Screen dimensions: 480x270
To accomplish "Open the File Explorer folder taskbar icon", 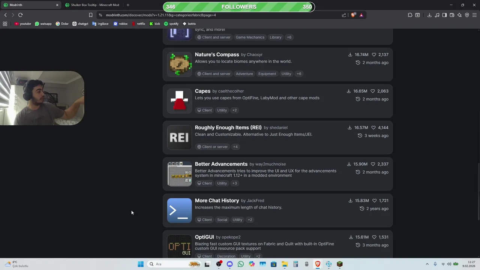I will 285,264.
